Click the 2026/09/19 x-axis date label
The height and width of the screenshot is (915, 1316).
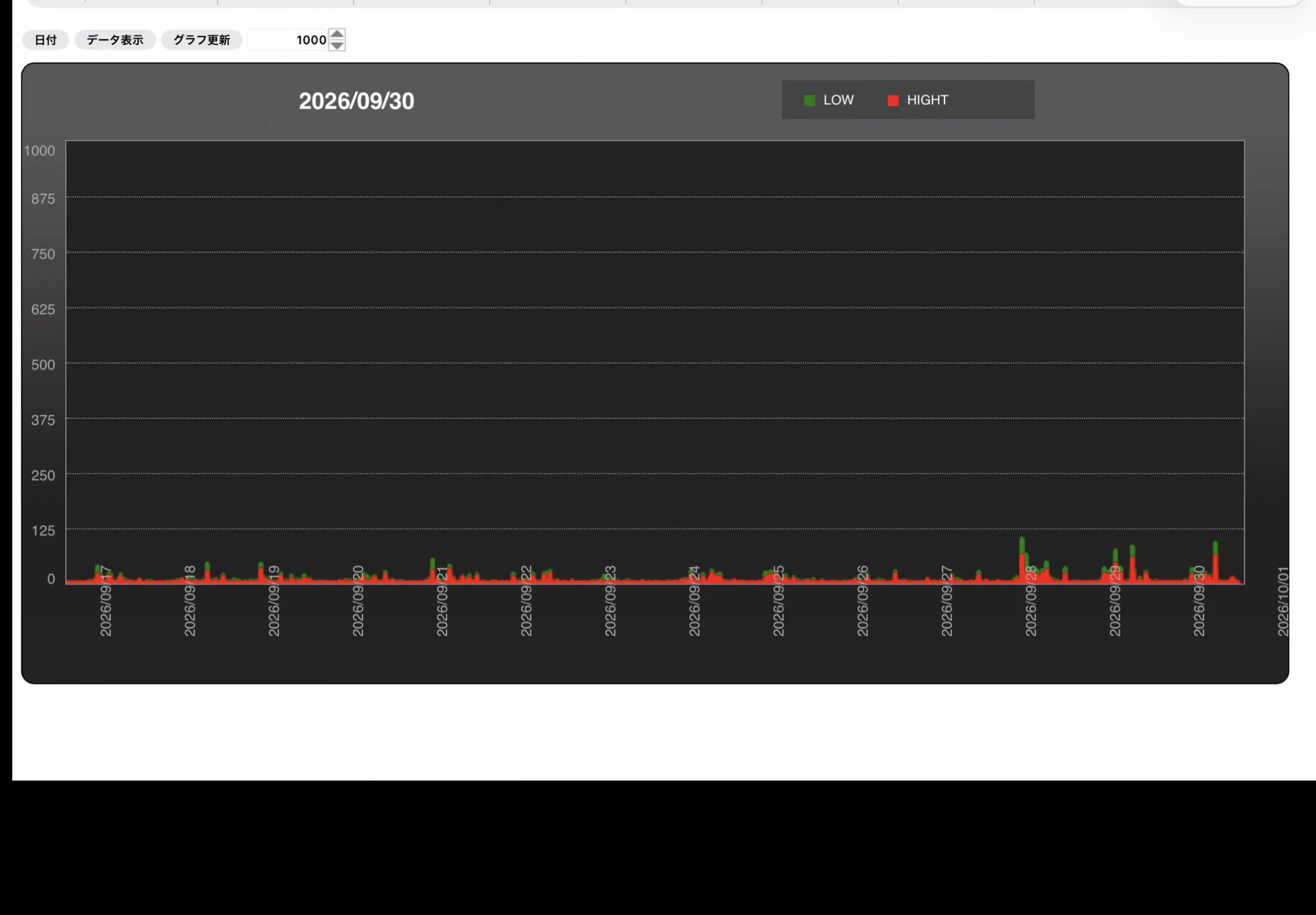[274, 601]
